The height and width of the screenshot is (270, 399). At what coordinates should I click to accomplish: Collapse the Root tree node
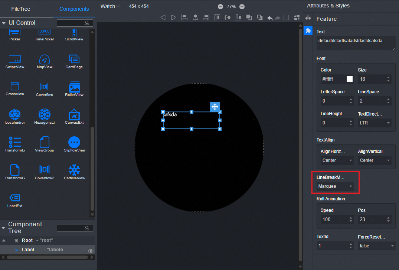[4, 240]
